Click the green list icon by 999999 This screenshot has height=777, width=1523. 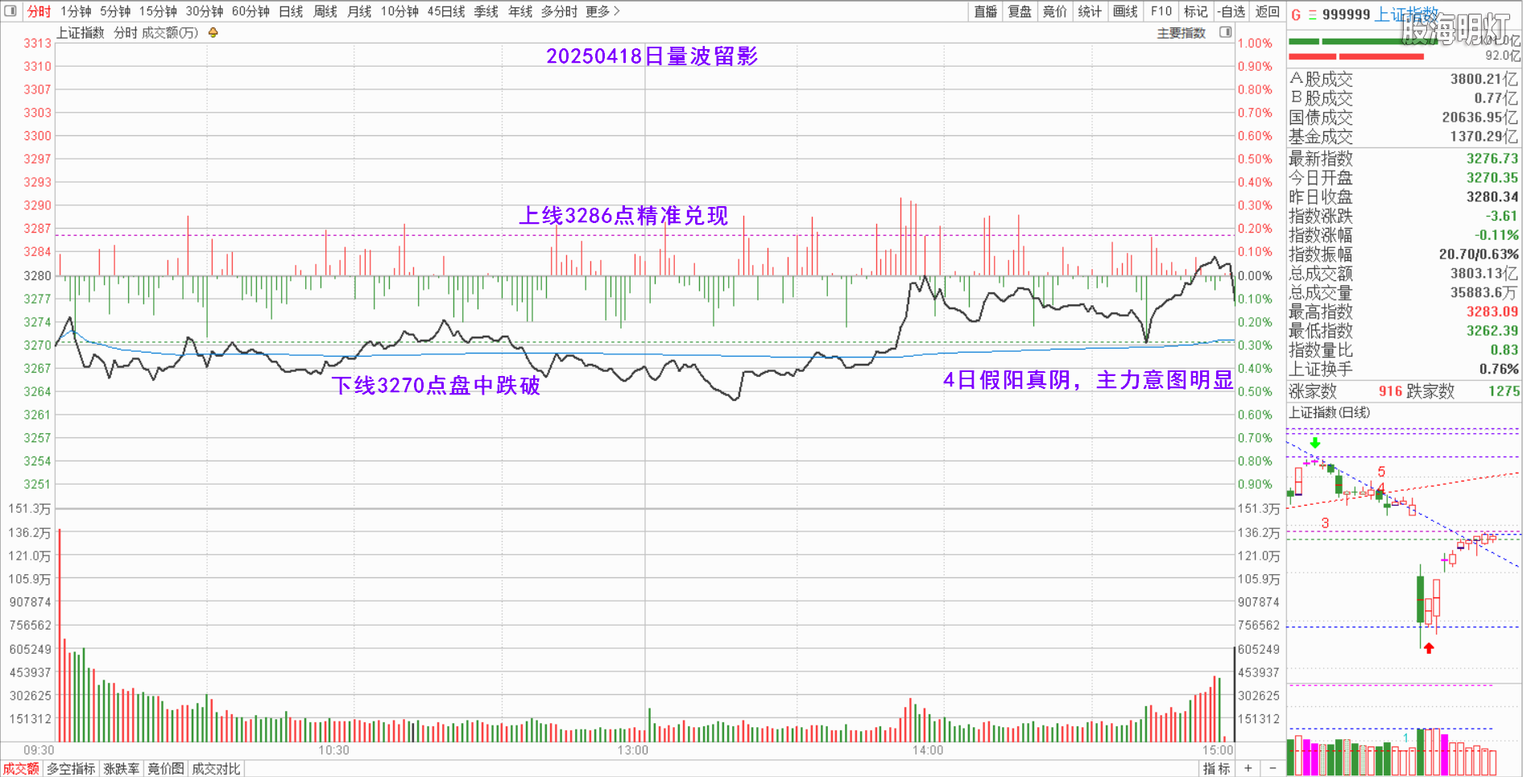pyautogui.click(x=1313, y=14)
